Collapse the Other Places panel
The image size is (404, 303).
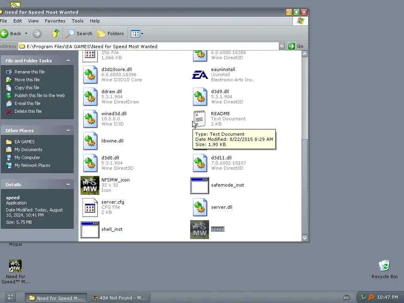point(68,130)
